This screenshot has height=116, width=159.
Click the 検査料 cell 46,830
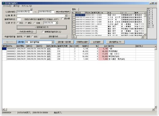(x=83, y=51)
